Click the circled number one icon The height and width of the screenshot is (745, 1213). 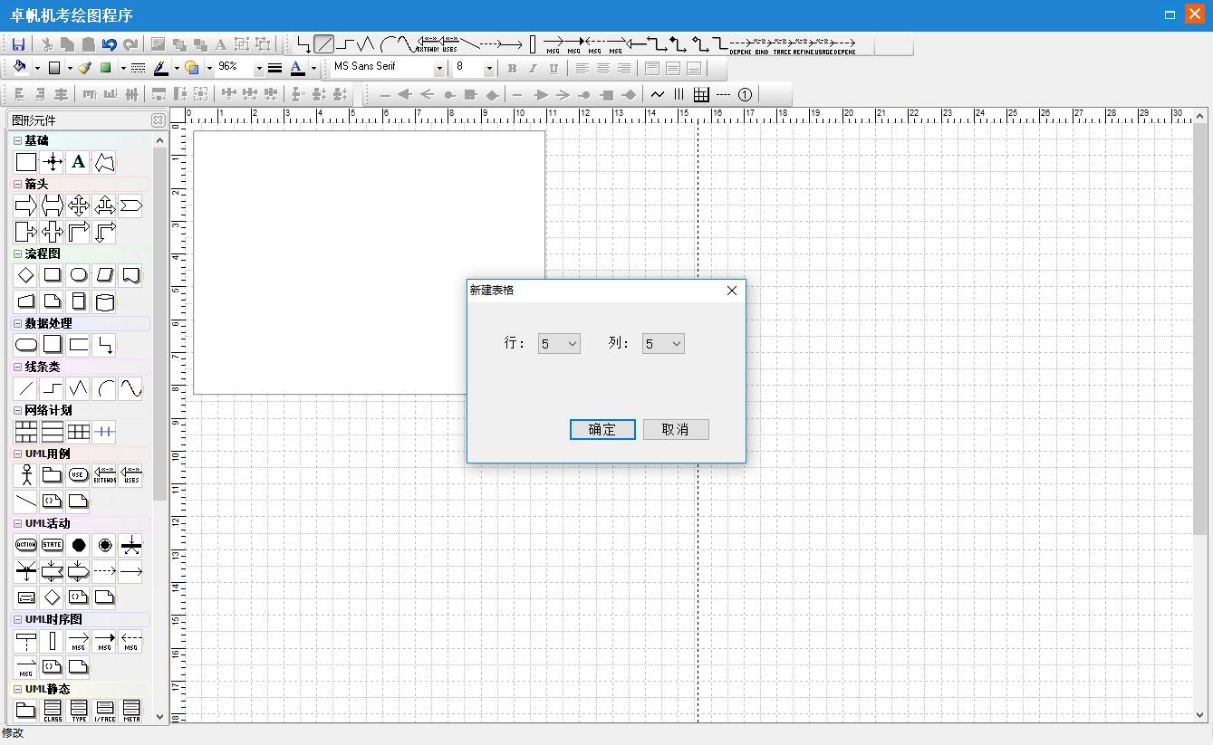(x=745, y=94)
